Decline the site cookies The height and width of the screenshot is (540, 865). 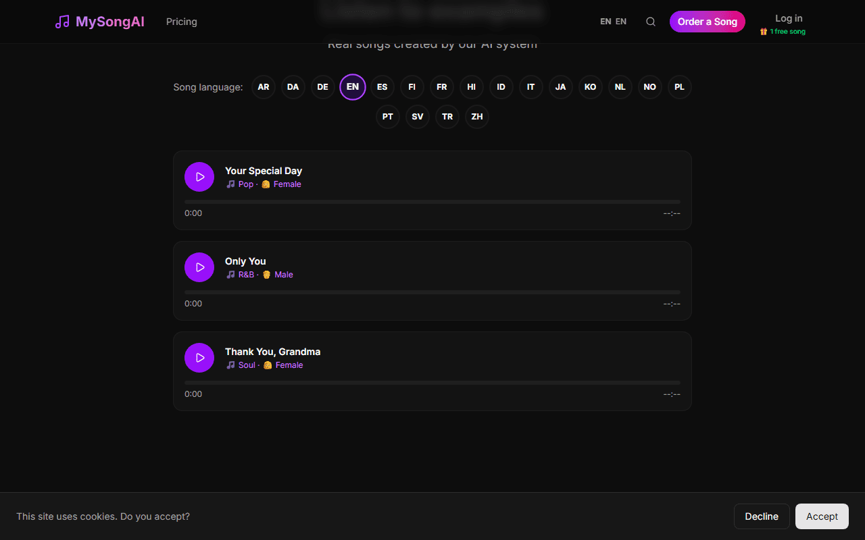click(x=762, y=516)
